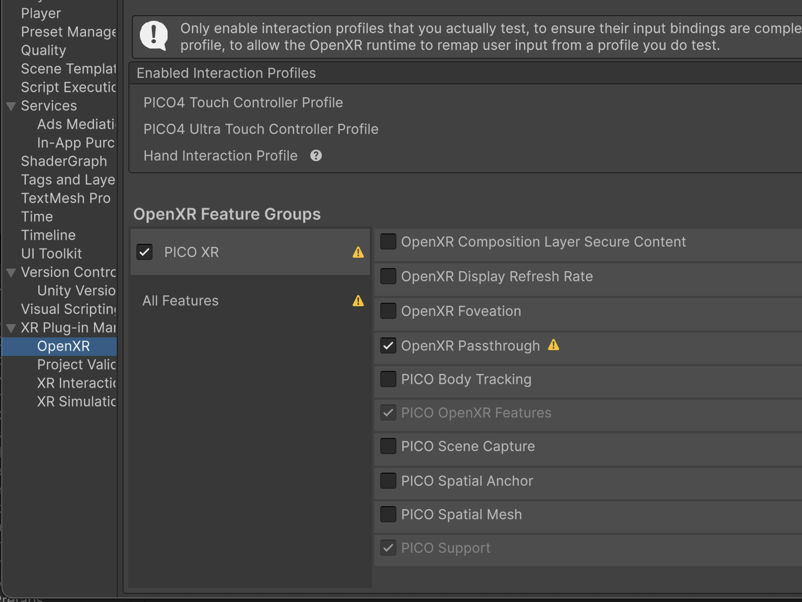
Task: Click the exclamation info icon in notice box
Action: point(154,36)
